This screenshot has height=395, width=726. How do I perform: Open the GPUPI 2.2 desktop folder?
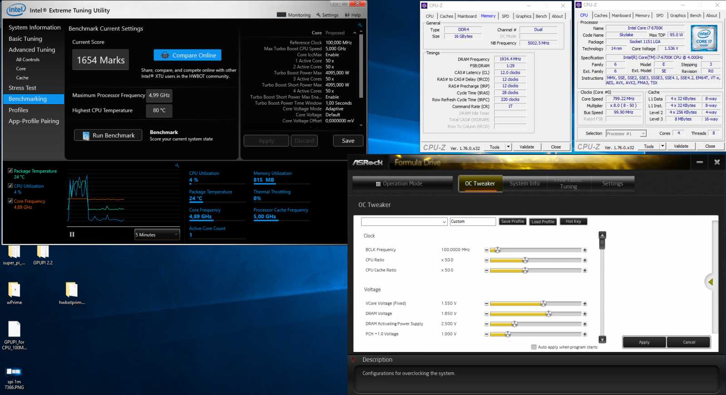point(43,255)
